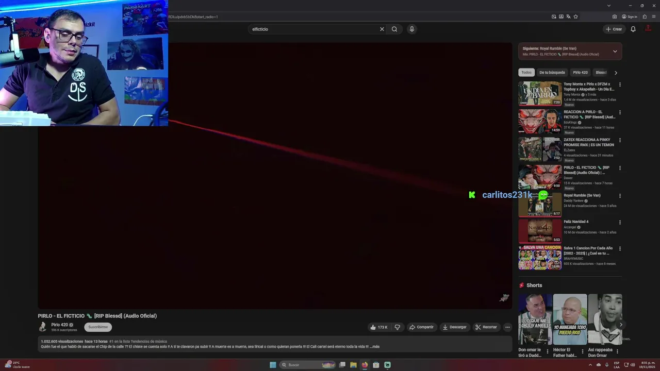Open the account avatar menu

pos(648,29)
